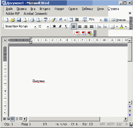This screenshot has width=133, height=128.
Task: Run the ABC spelling check icon
Action: click(46, 20)
